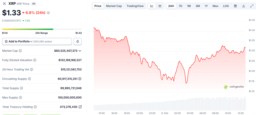This screenshot has width=256, height=115.
Task: Expand the Market Cap value chevron
Action: point(80,51)
